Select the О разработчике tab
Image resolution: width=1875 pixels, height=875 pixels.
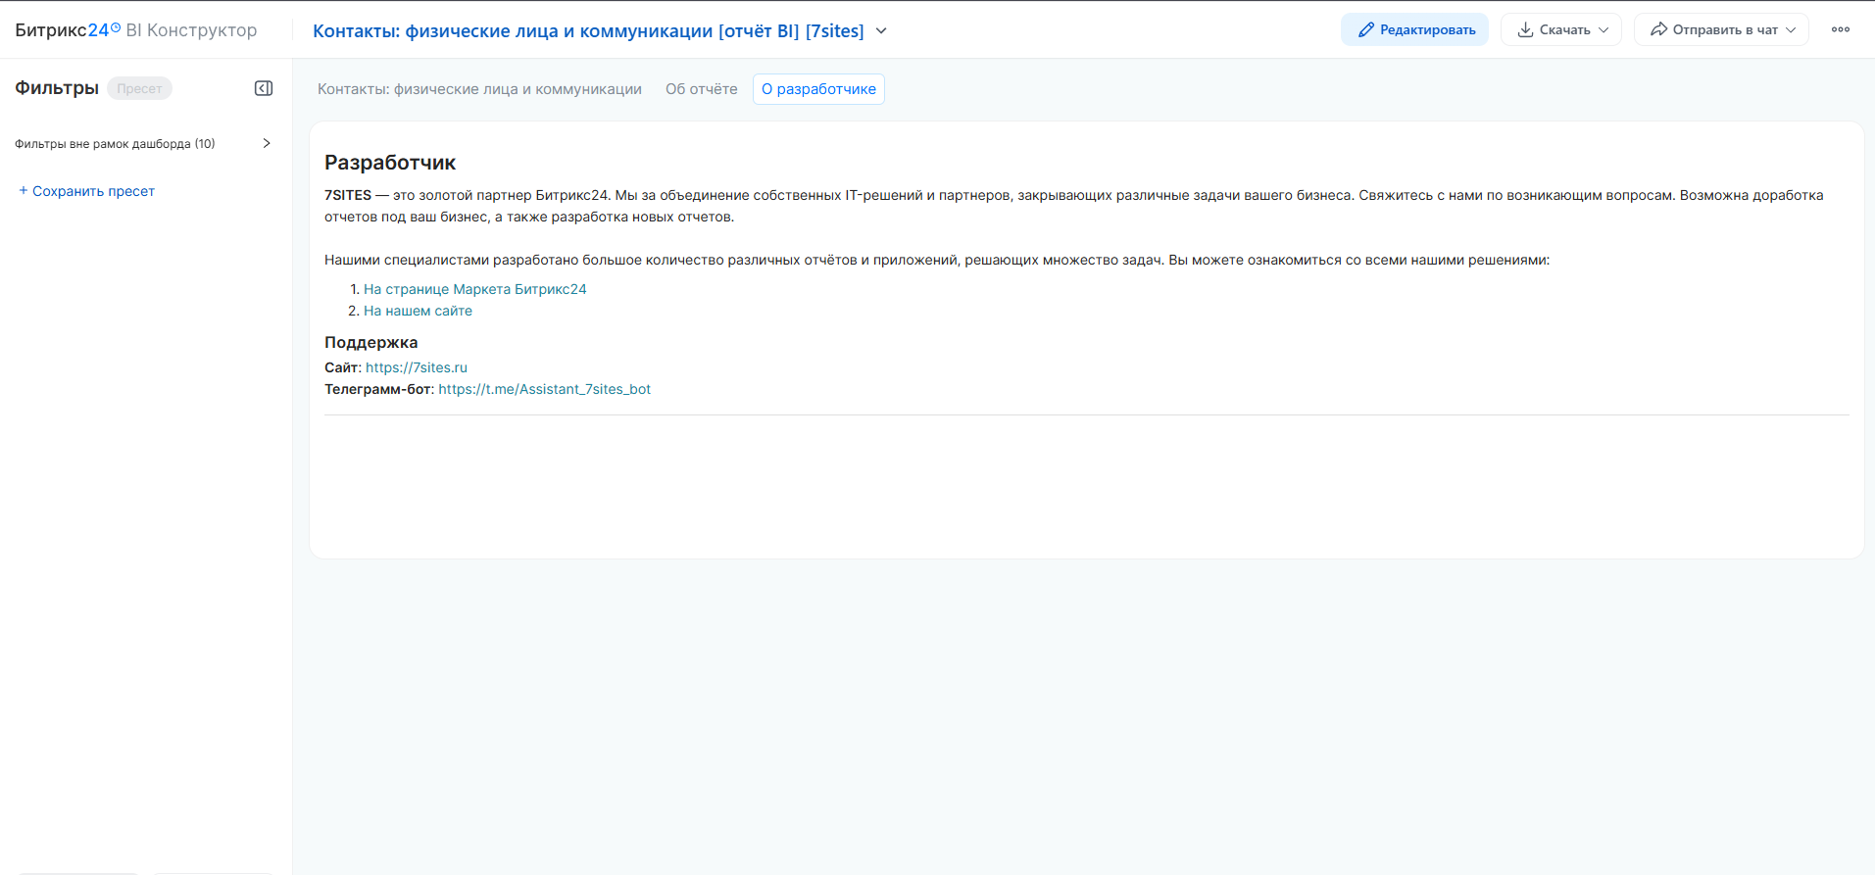tap(818, 89)
